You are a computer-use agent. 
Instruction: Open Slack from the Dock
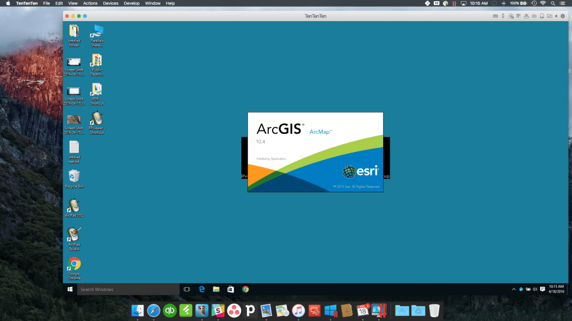click(218, 310)
